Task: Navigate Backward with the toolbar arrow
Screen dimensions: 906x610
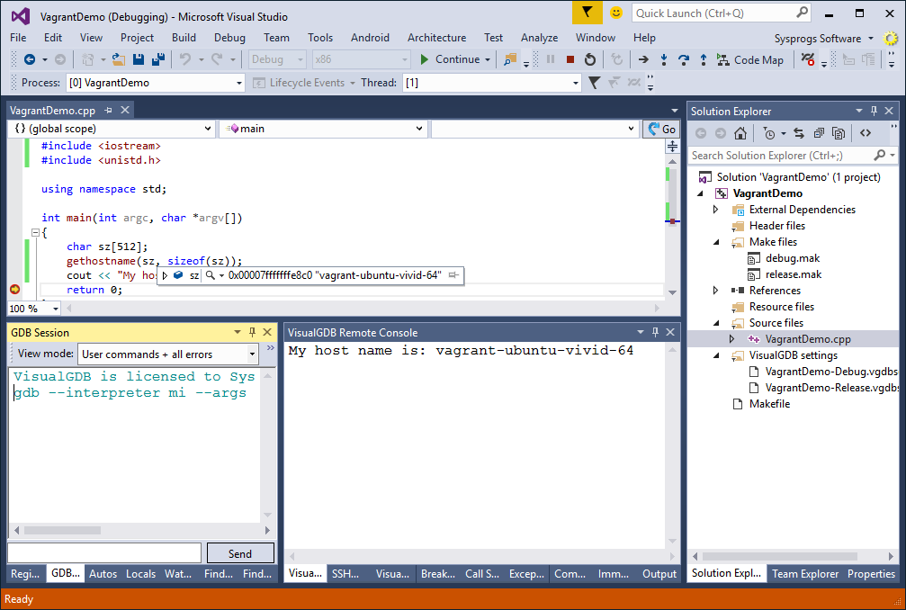Action: coord(30,59)
